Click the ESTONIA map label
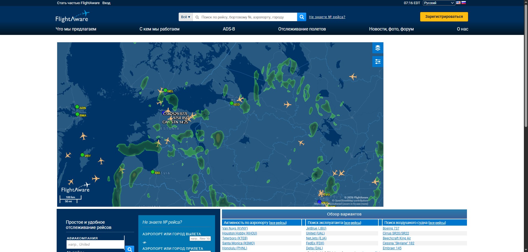This screenshot has height=252, width=528. (x=170, y=129)
